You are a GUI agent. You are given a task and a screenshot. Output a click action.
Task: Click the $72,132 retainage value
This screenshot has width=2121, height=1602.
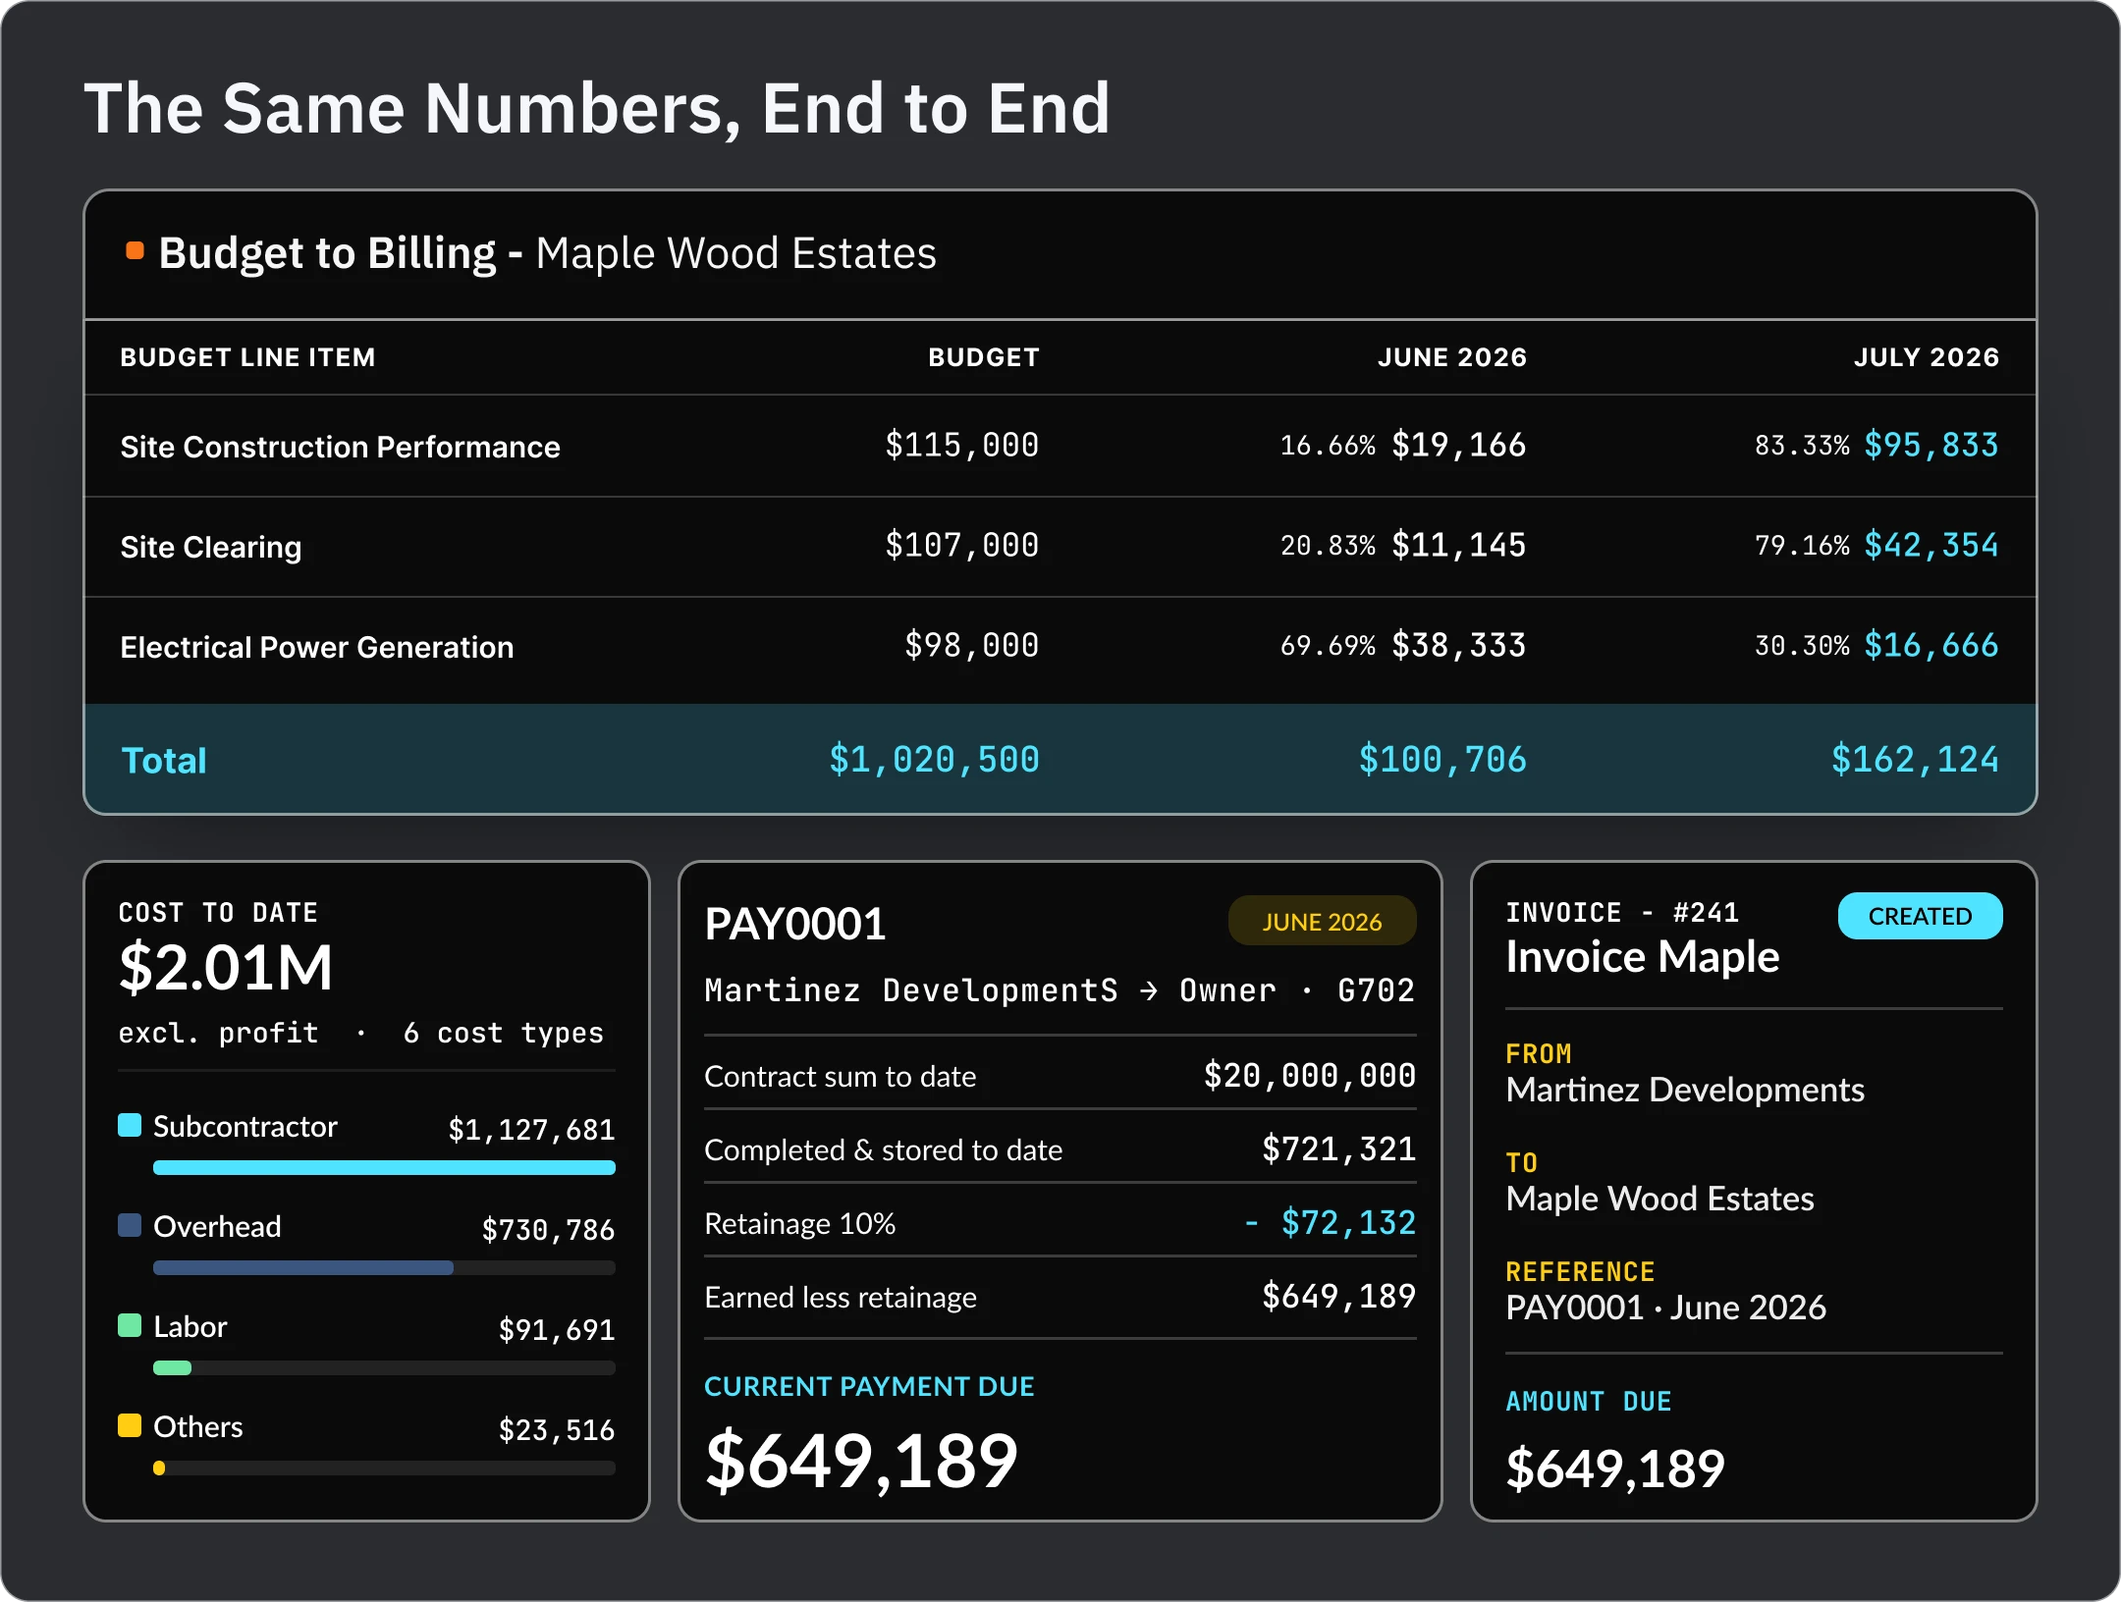pos(1348,1223)
